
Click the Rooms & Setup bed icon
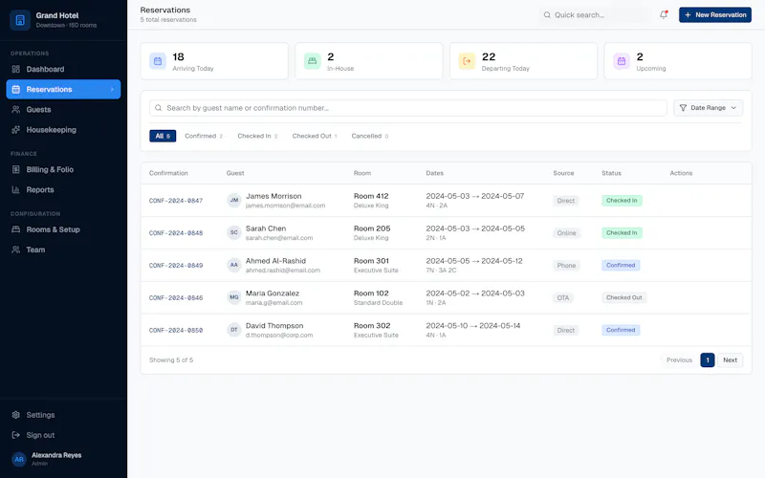tap(16, 229)
